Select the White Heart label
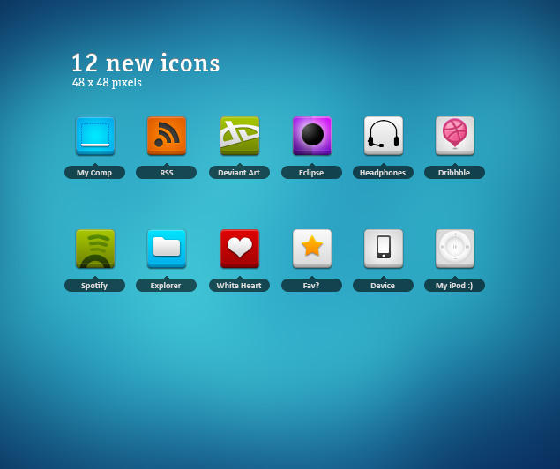The height and width of the screenshot is (469, 560). [x=239, y=285]
